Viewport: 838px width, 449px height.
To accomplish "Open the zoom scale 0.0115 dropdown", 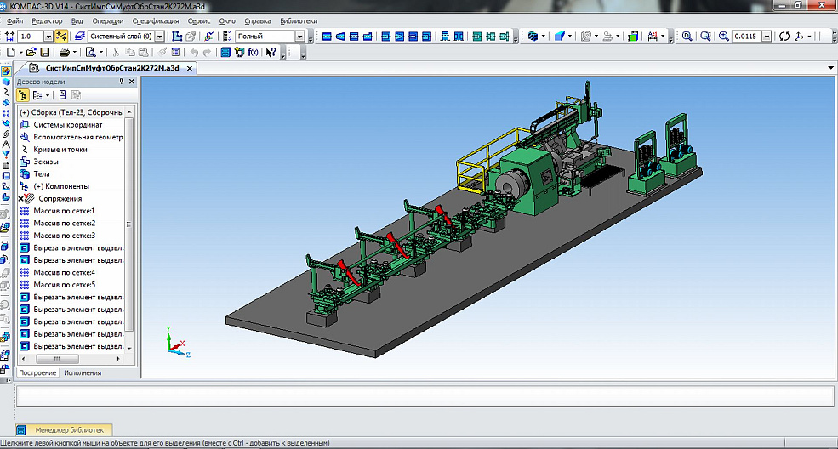I will click(x=767, y=37).
